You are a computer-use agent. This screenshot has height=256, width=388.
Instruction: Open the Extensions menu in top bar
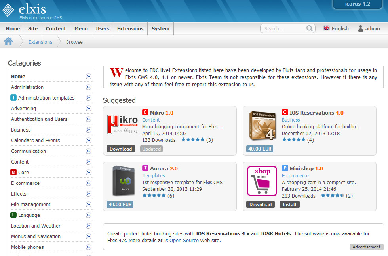click(x=130, y=28)
